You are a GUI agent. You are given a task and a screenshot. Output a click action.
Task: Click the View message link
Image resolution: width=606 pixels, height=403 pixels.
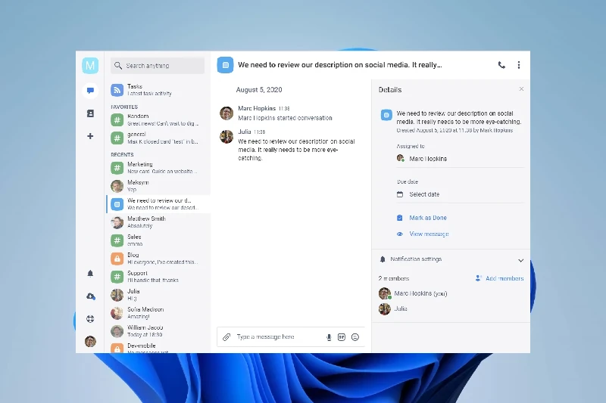(x=429, y=234)
